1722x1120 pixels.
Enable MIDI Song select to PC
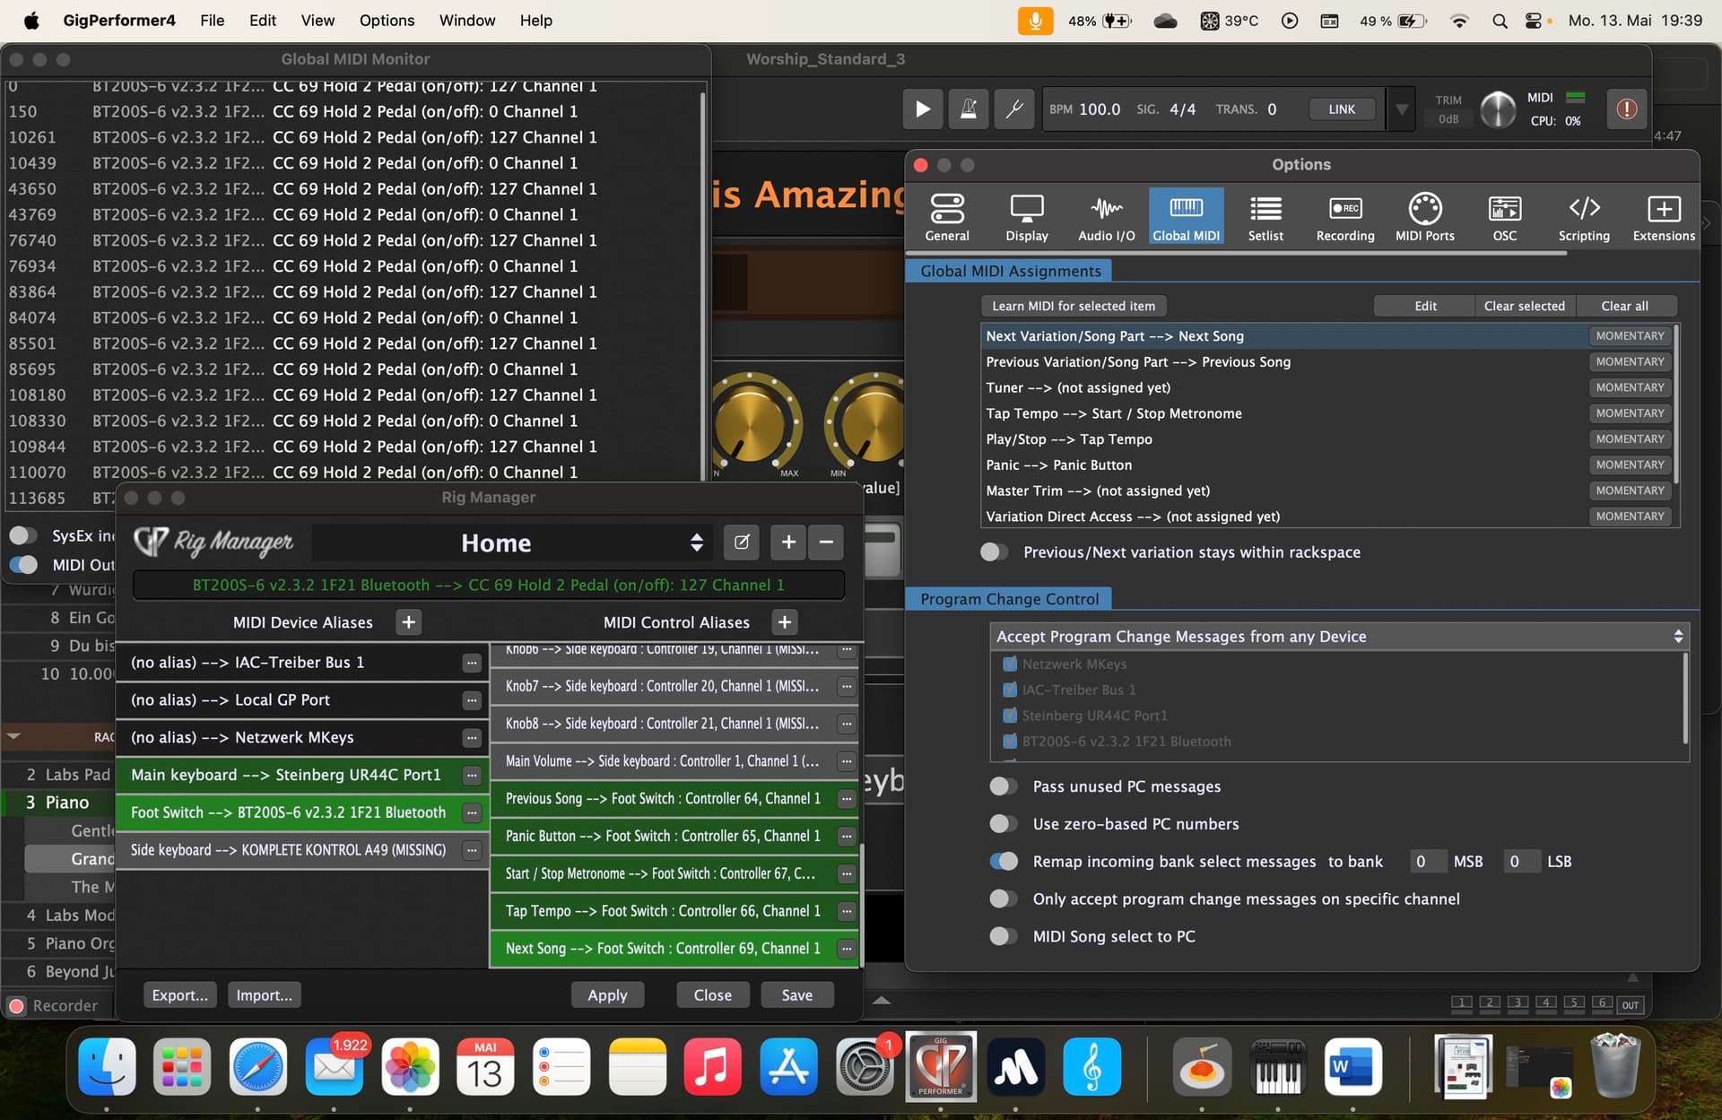pyautogui.click(x=1003, y=935)
